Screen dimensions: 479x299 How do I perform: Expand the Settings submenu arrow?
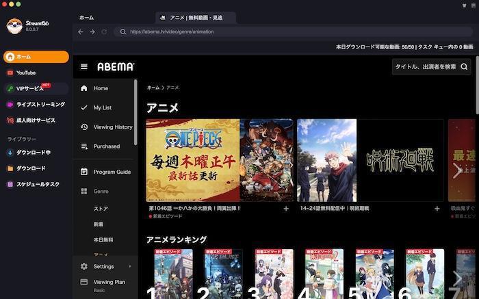pos(130,266)
